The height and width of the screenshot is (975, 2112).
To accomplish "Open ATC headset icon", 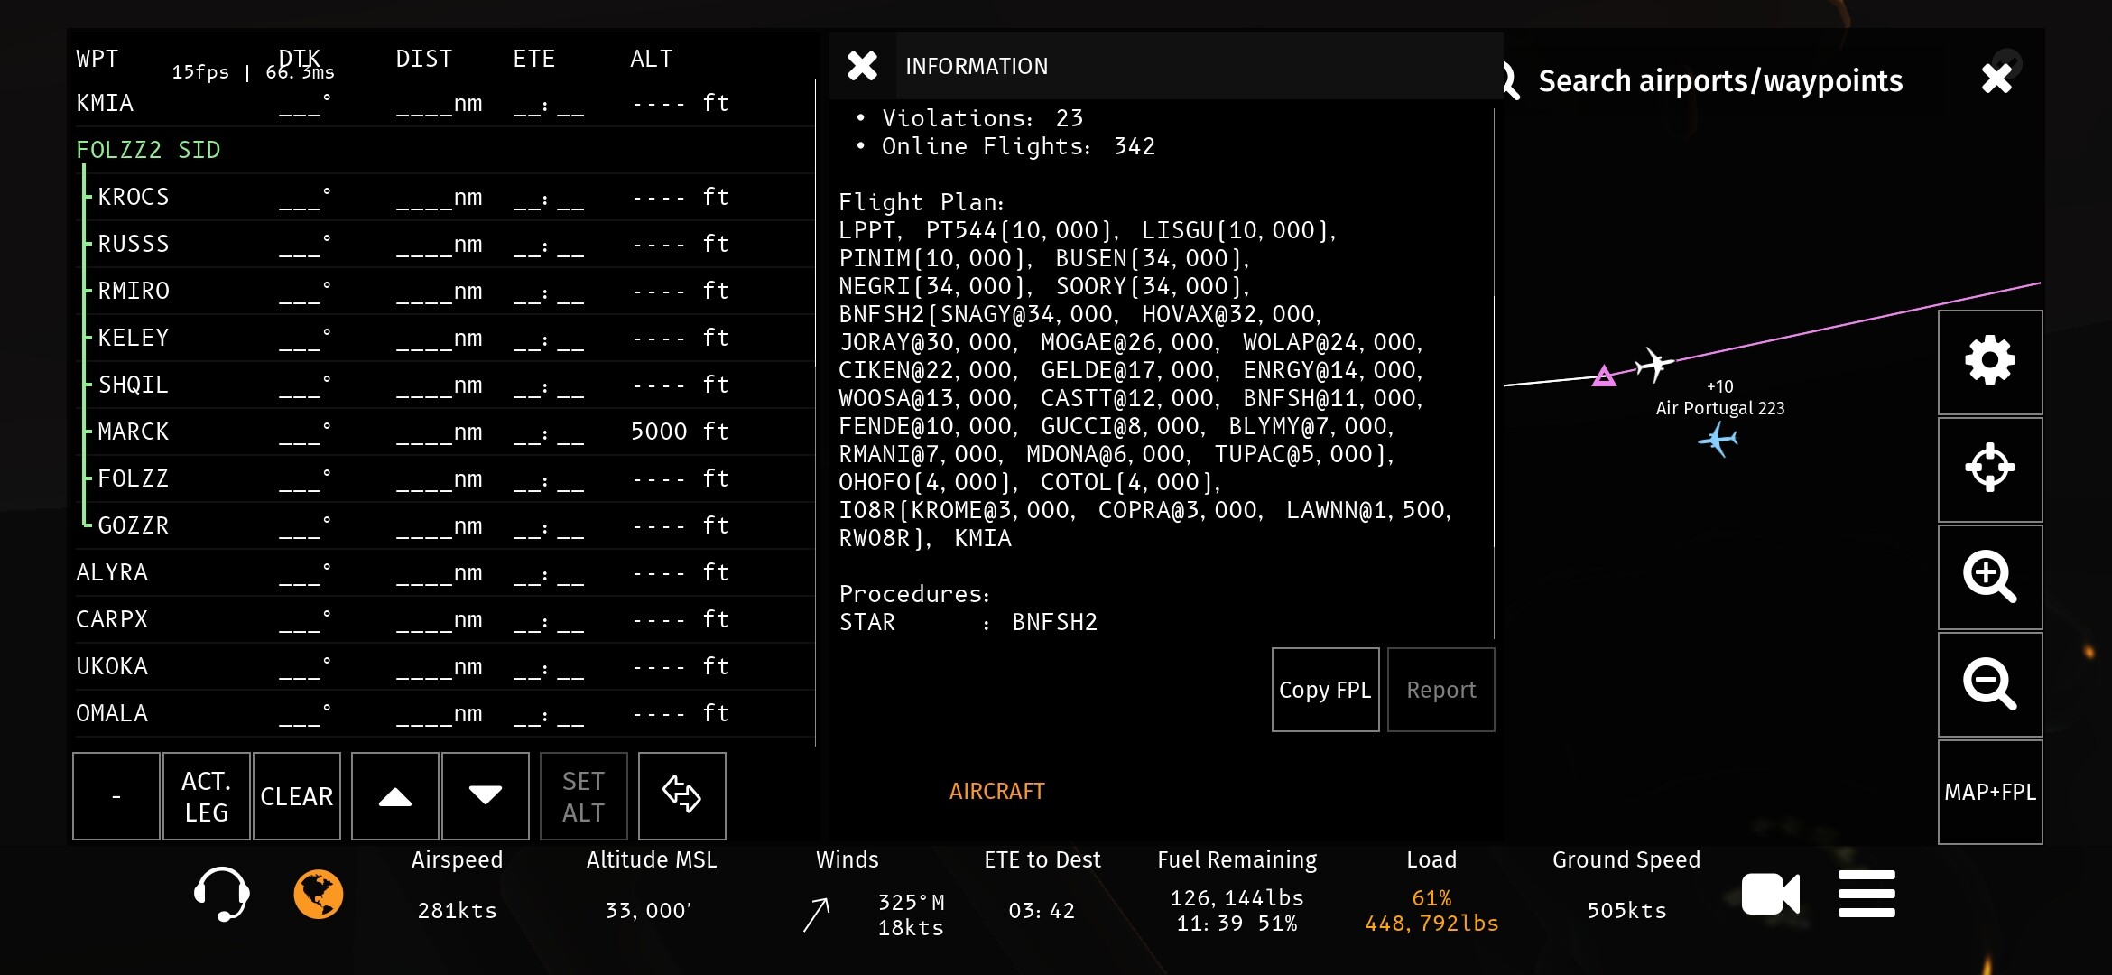I will (221, 894).
